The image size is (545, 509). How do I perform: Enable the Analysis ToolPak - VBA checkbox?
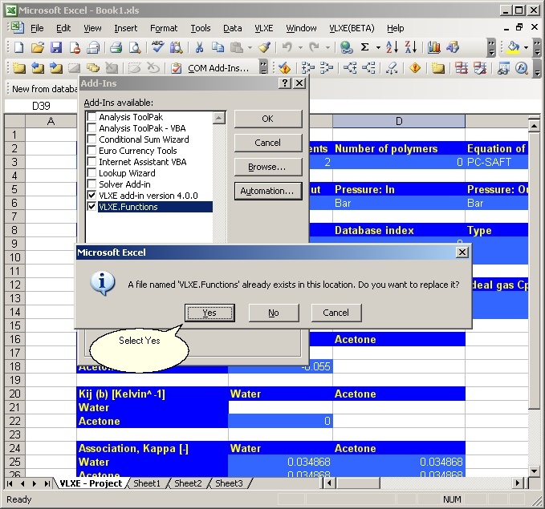tap(92, 128)
